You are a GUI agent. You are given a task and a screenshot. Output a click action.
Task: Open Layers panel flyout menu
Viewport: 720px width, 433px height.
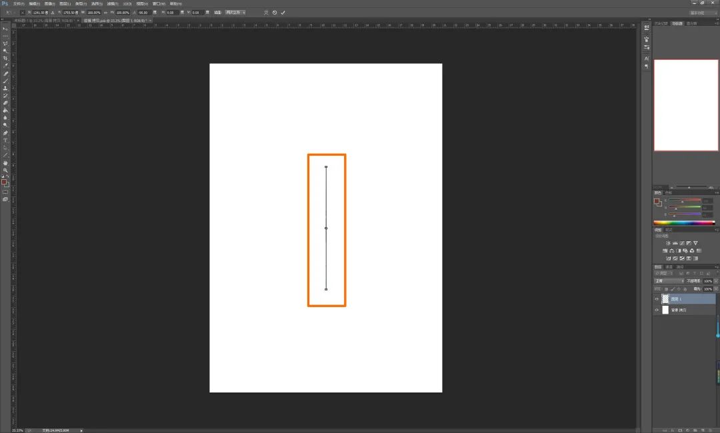(716, 267)
